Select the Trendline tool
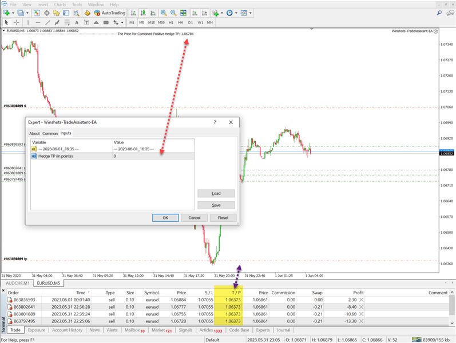The image size is (456, 343). (47, 22)
